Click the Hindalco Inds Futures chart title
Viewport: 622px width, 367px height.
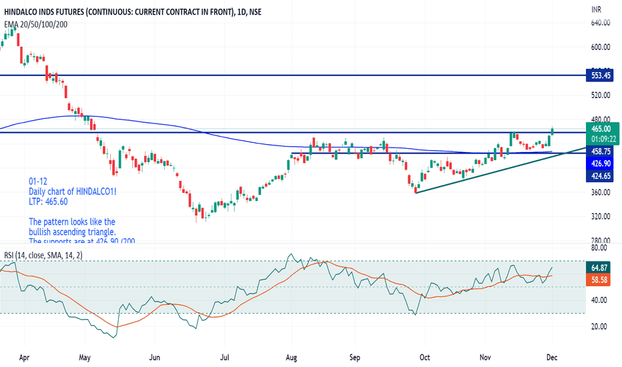coord(133,12)
